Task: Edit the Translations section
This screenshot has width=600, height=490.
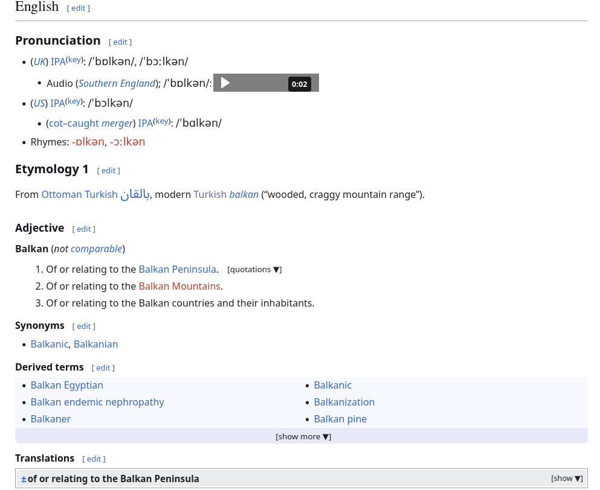Action: [x=94, y=459]
